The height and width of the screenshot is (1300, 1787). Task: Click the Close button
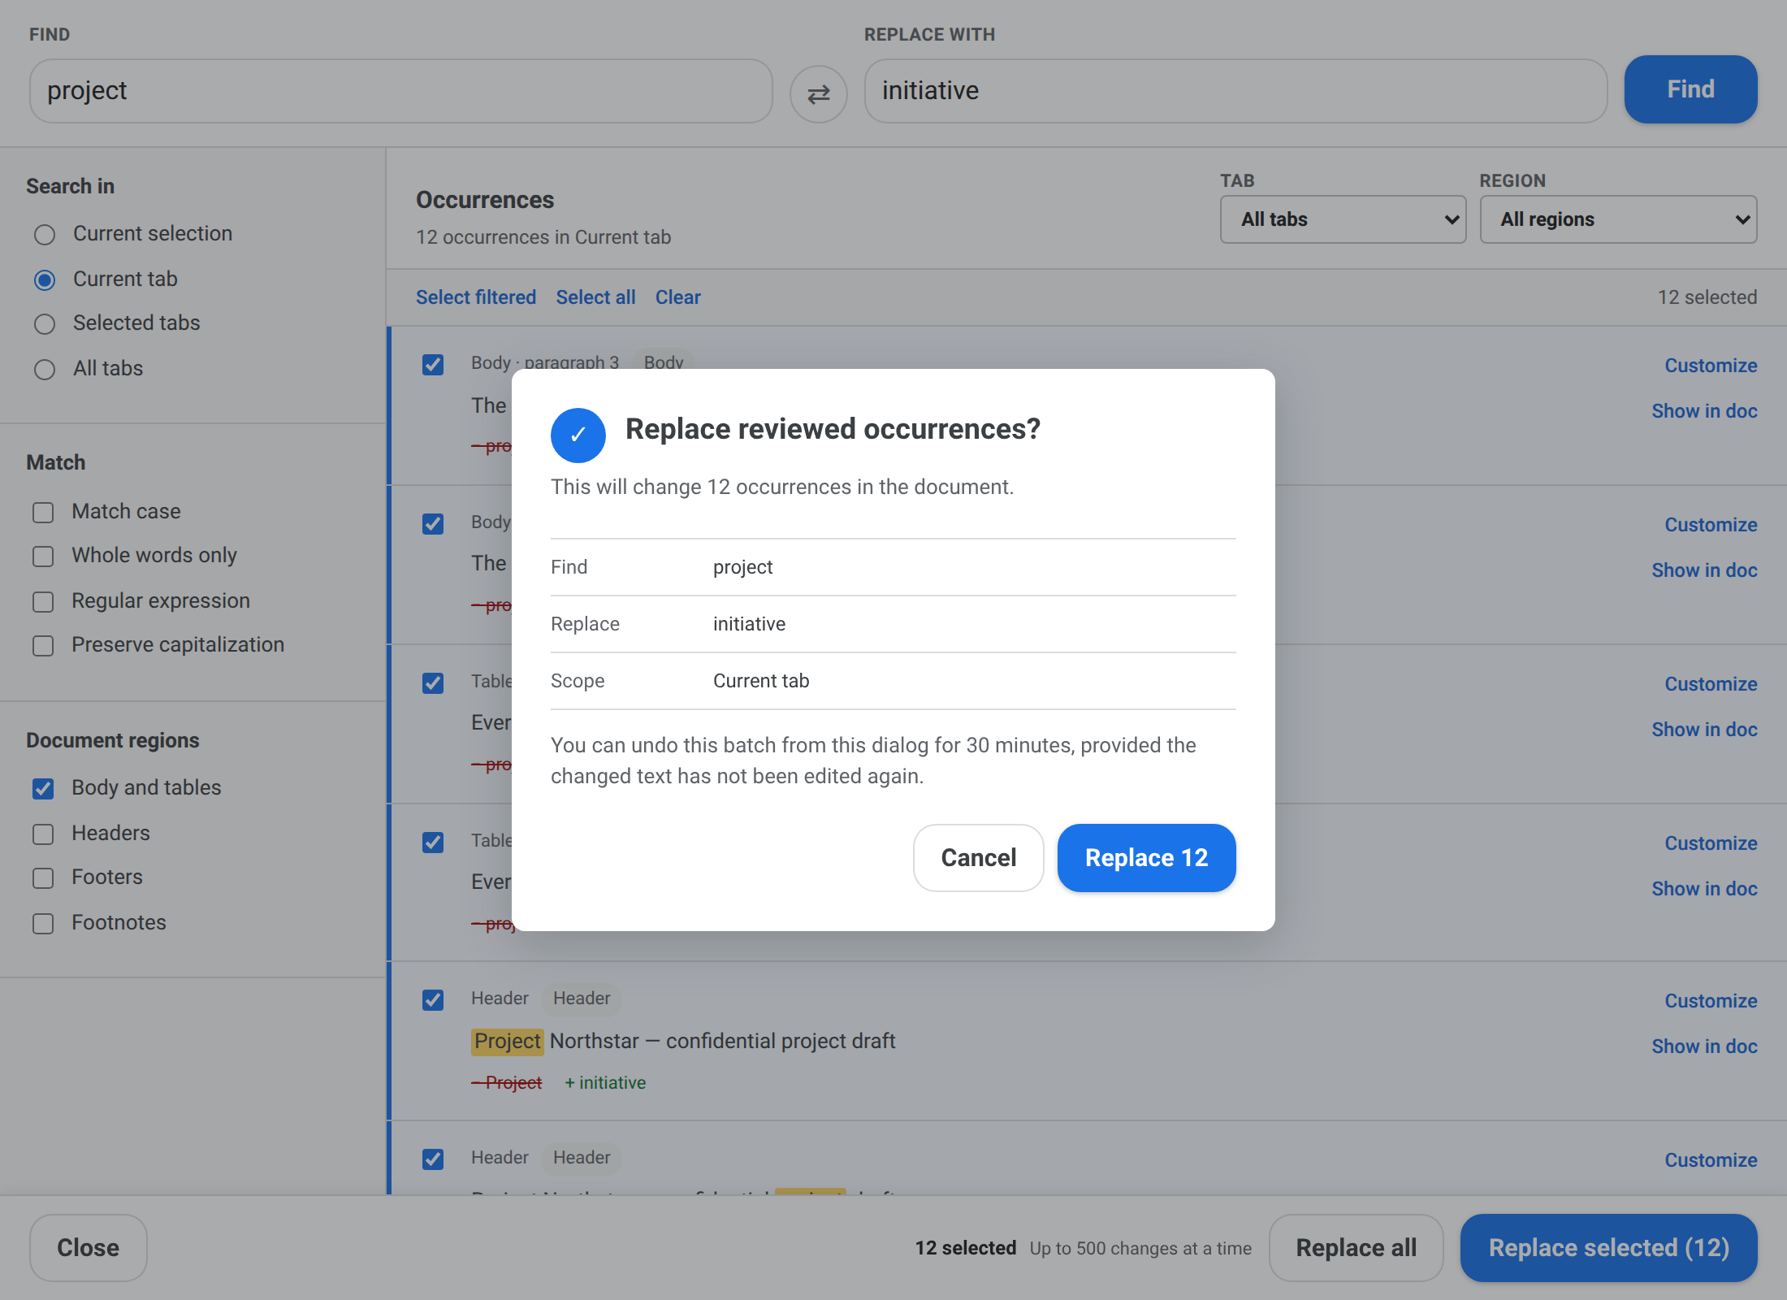[x=88, y=1248]
